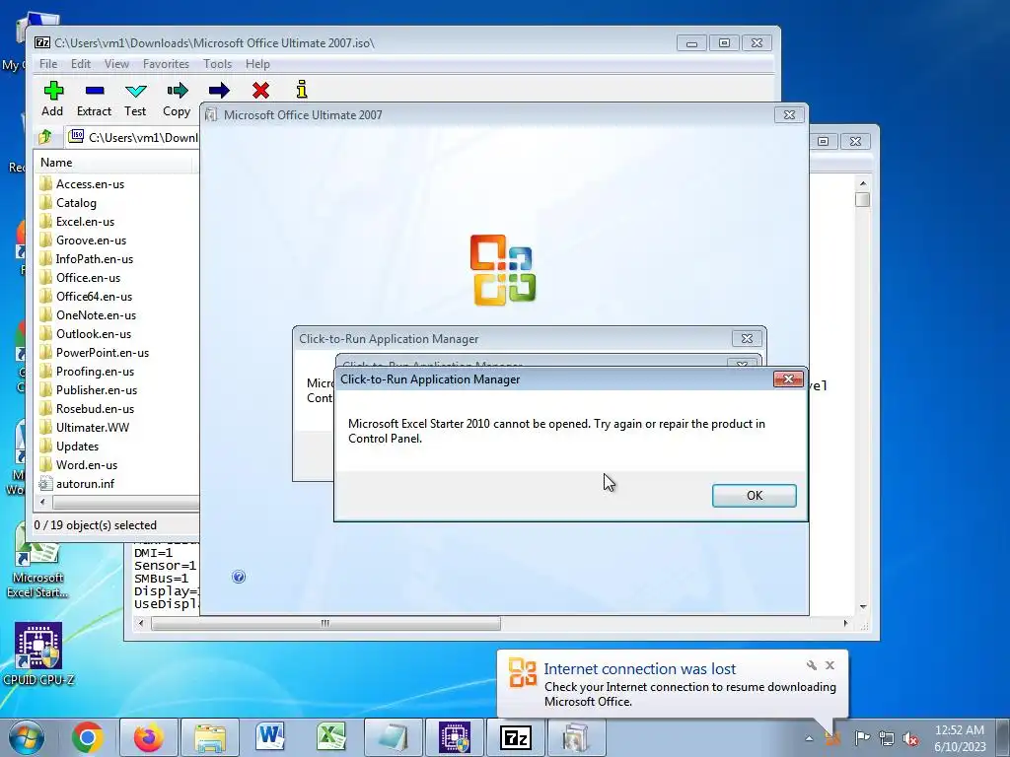Open the Edit menu in 7-Zip
The width and height of the screenshot is (1010, 757).
click(81, 64)
